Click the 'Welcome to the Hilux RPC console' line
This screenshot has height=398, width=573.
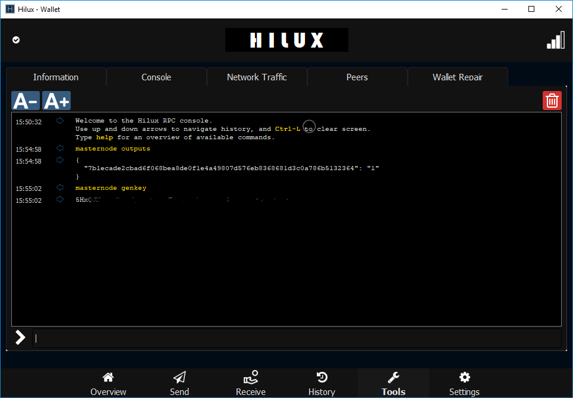point(144,120)
